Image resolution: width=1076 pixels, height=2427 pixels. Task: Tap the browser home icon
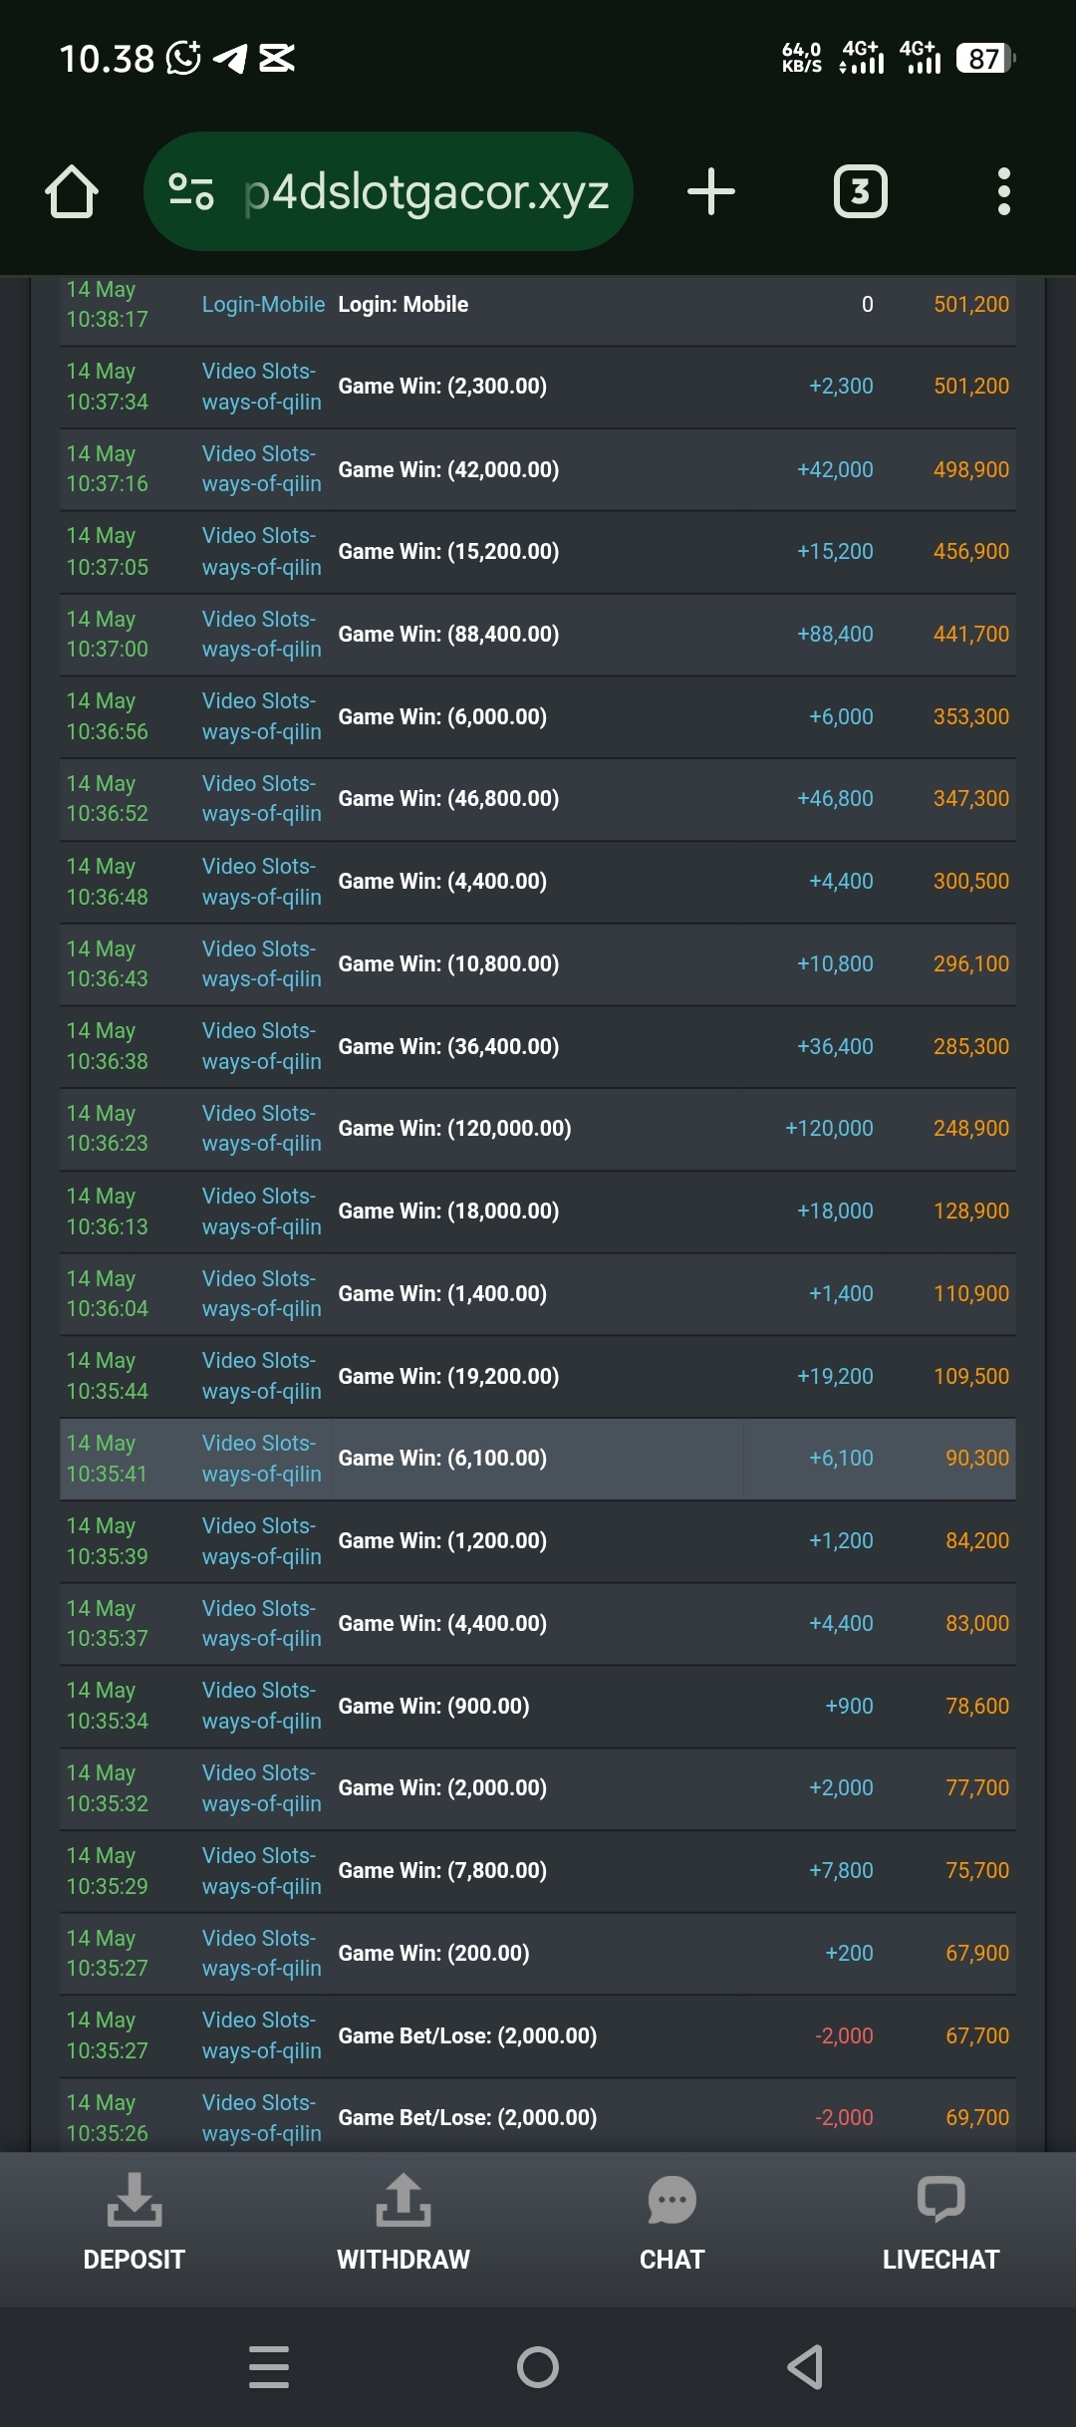[x=72, y=191]
